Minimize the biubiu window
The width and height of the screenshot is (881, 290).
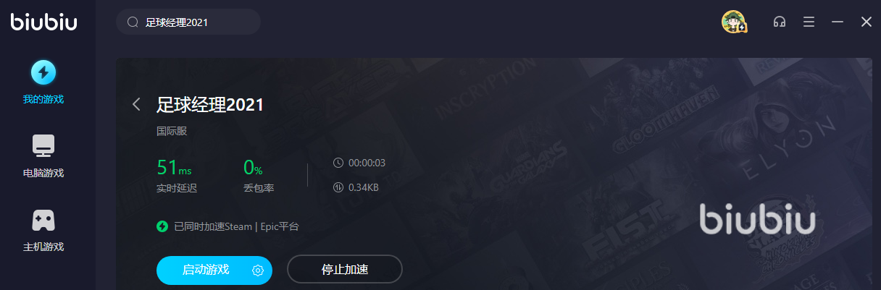(x=838, y=22)
